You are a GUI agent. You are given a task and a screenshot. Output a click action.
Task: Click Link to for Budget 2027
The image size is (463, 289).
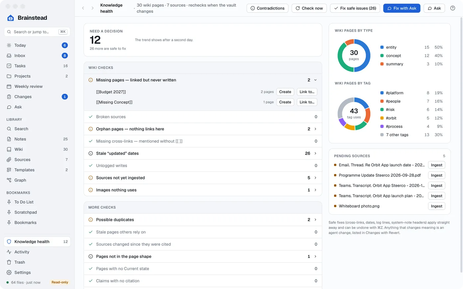tap(307, 92)
